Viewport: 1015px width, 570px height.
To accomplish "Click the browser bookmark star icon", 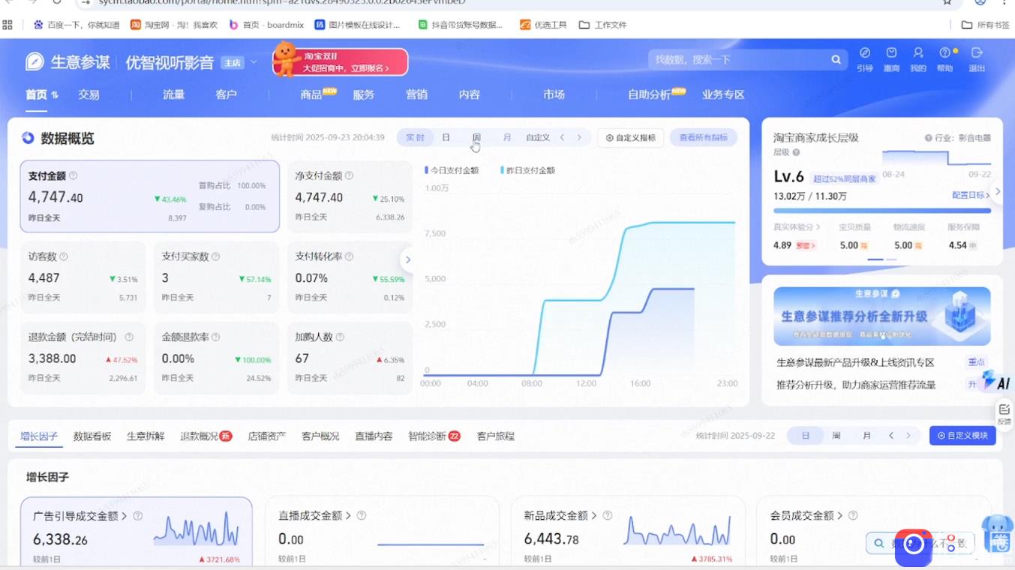I will pos(947,2).
